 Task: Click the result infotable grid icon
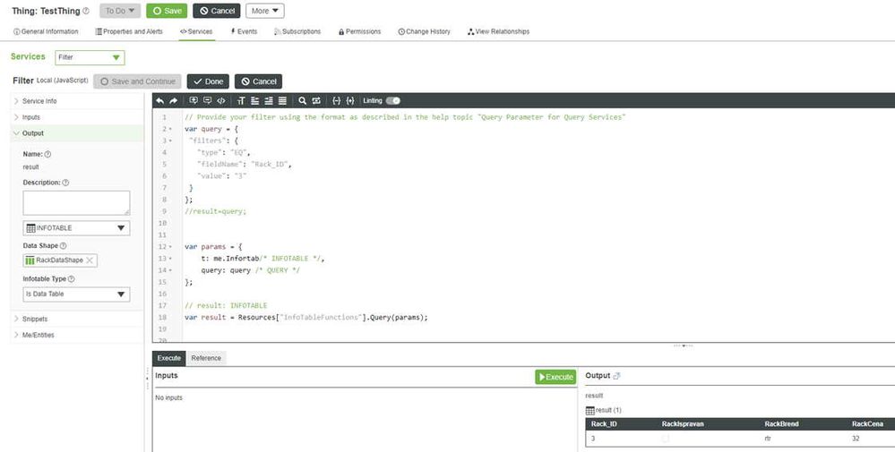click(x=590, y=411)
